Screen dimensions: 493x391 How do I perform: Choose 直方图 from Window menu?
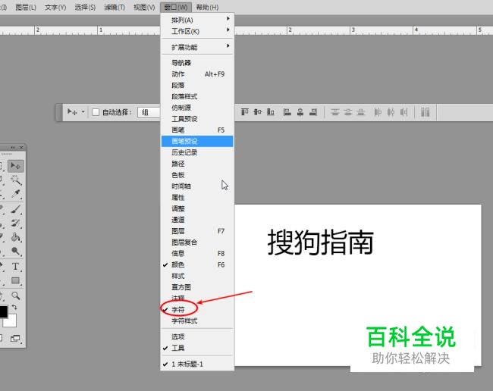[197, 287]
